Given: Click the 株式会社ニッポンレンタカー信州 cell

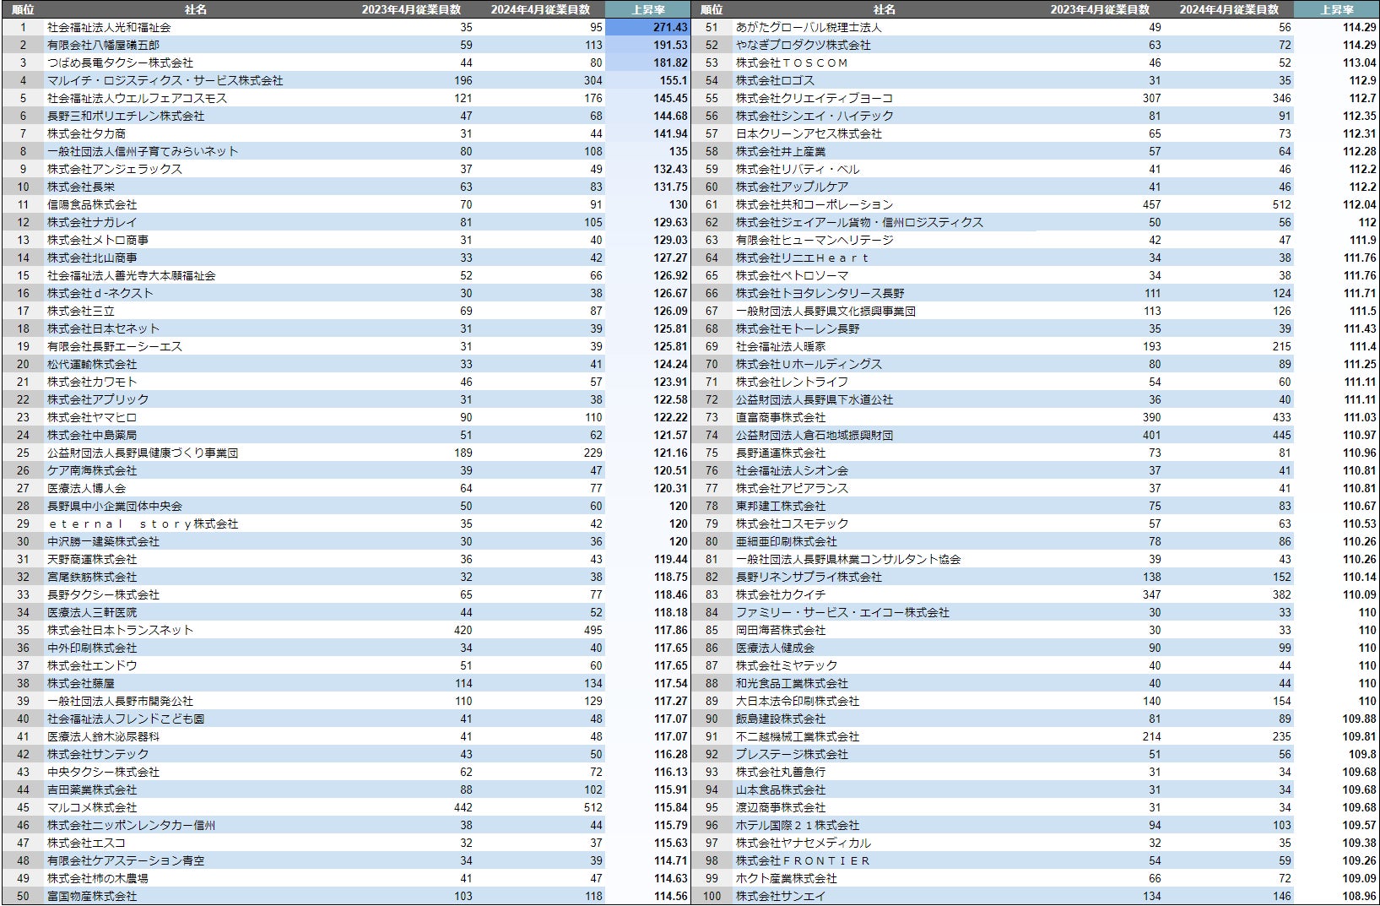Looking at the screenshot, I should pyautogui.click(x=132, y=825).
